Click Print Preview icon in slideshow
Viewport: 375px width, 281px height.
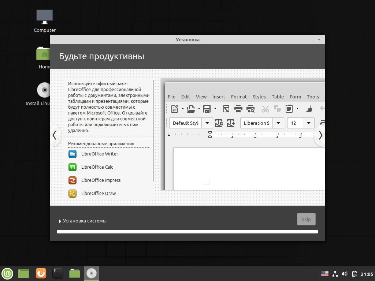click(250, 109)
